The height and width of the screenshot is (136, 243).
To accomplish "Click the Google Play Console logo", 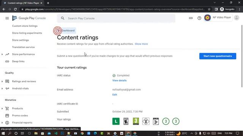I will (x=29, y=18).
